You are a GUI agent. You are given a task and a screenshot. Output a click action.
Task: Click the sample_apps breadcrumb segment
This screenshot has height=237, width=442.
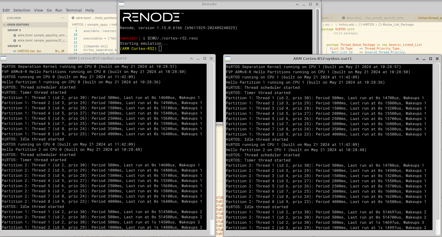pos(97,25)
